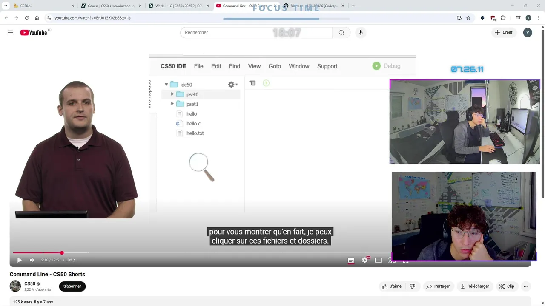This screenshot has width=545, height=306.
Task: Open the Chrome three-dot menu
Action: 539,18
